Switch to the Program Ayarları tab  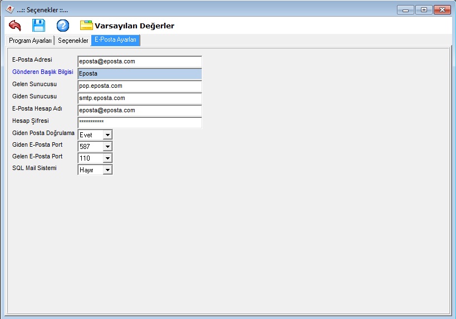[x=31, y=41]
